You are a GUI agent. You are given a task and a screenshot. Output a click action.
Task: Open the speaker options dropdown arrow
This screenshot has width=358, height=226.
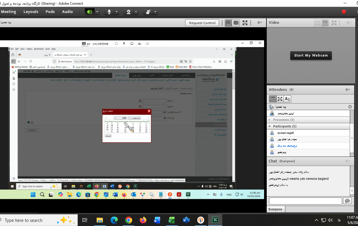97,12
